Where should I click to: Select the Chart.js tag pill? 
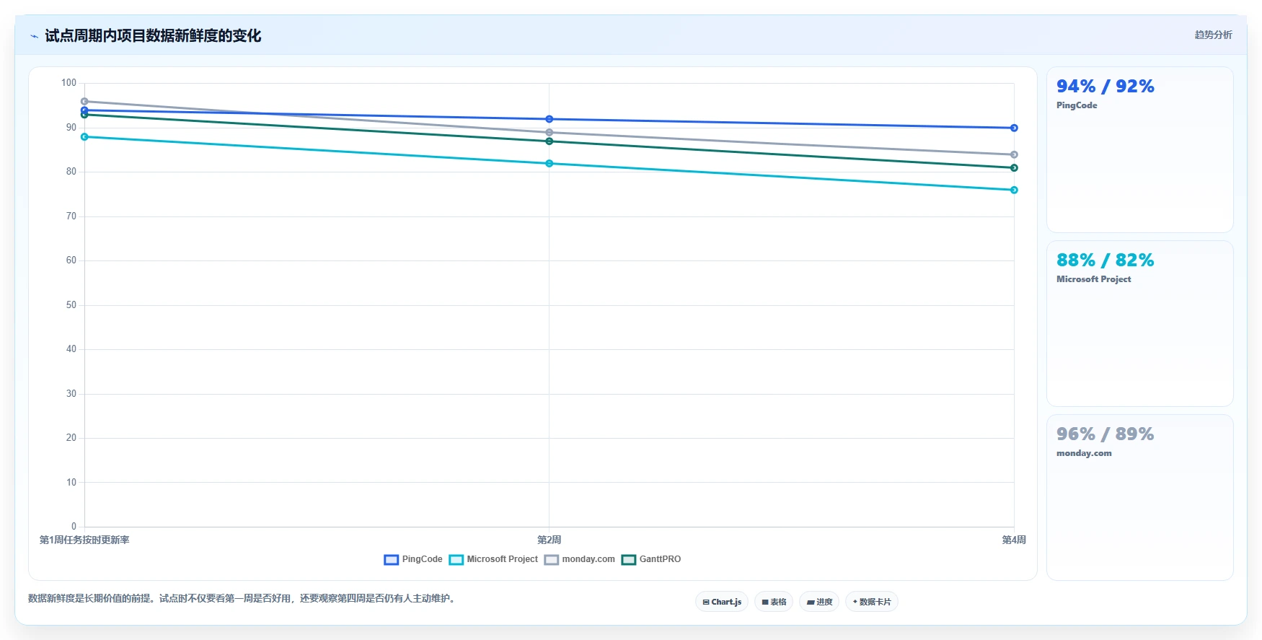[722, 602]
